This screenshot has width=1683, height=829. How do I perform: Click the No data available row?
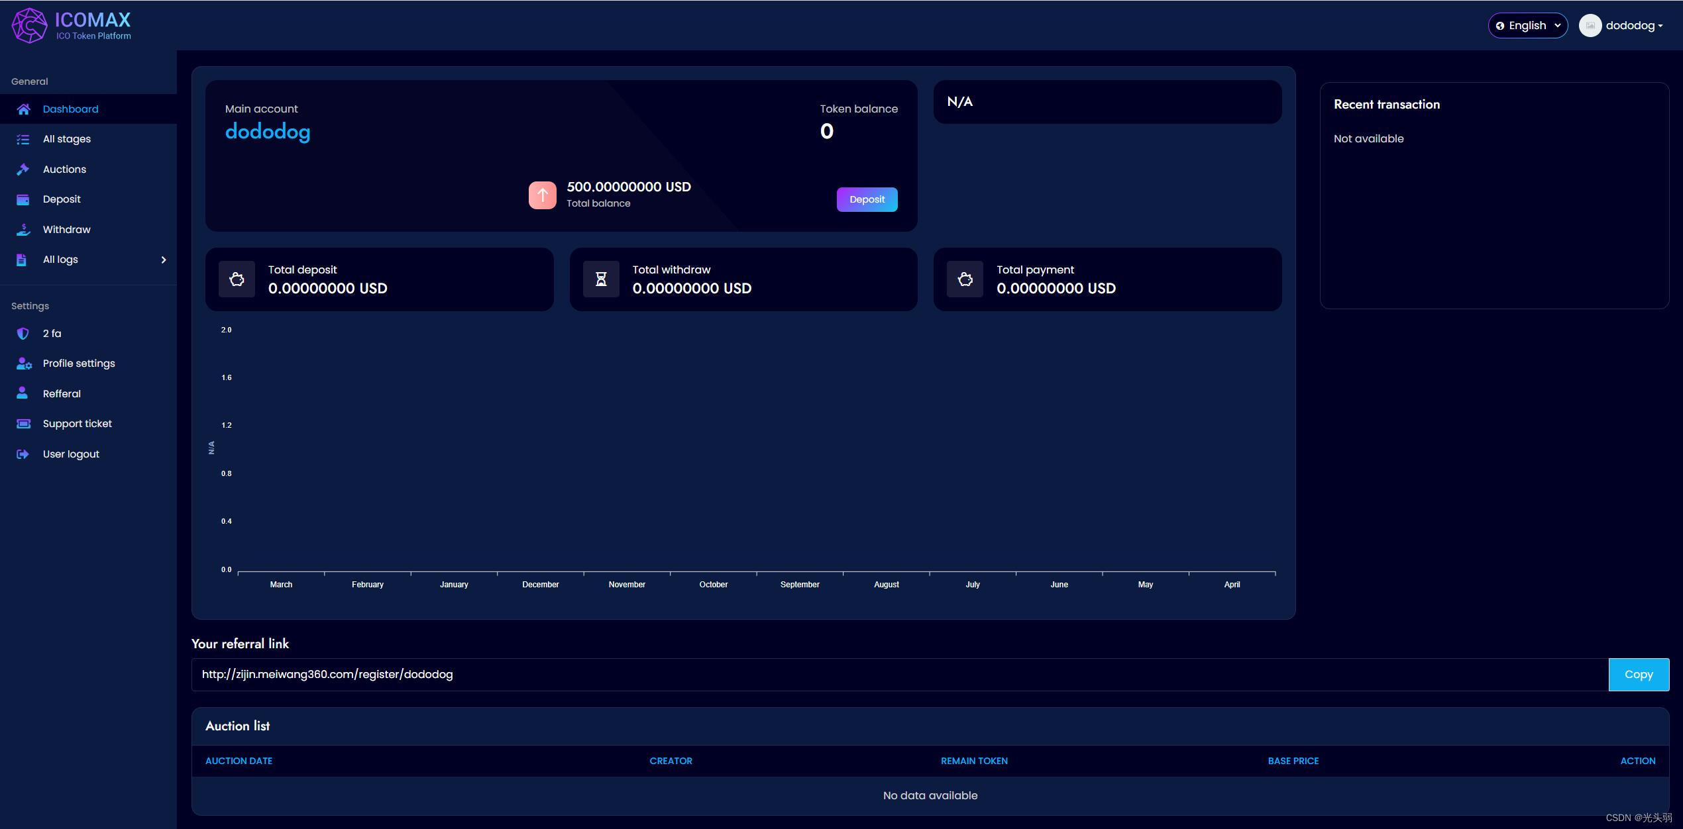click(930, 795)
